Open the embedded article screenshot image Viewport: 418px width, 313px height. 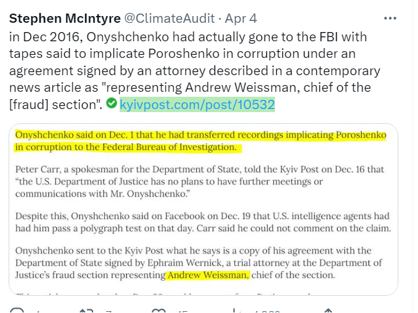(x=203, y=209)
